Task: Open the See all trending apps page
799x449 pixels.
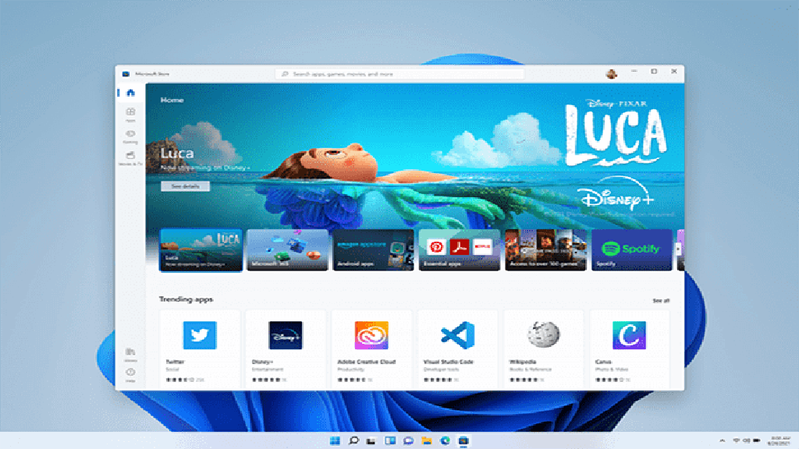Action: tap(659, 299)
